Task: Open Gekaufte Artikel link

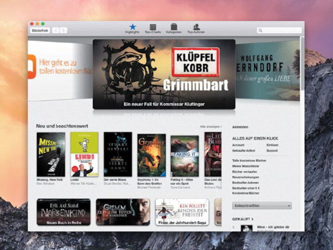Action: coord(243,151)
